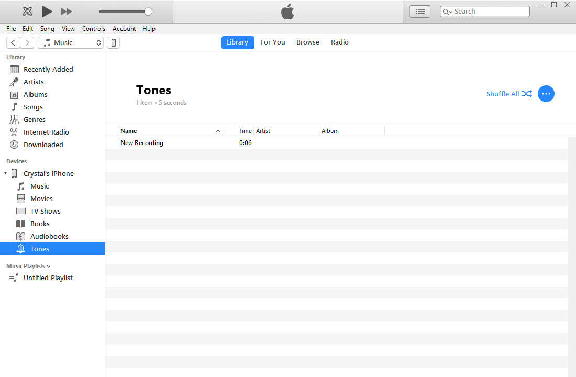
Task: Sort by the Artist column header
Action: tap(286, 131)
